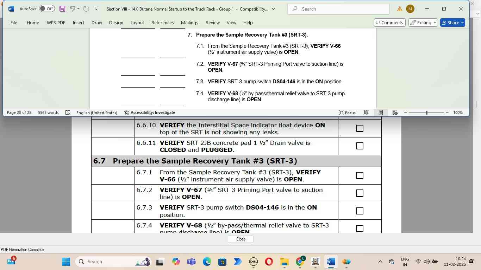The height and width of the screenshot is (270, 481).
Task: Switch to the Review tab
Action: click(x=213, y=22)
